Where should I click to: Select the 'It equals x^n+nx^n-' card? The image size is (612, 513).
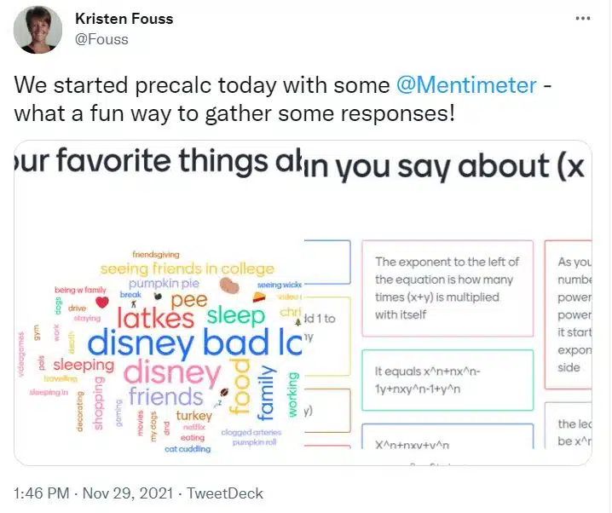pos(447,380)
